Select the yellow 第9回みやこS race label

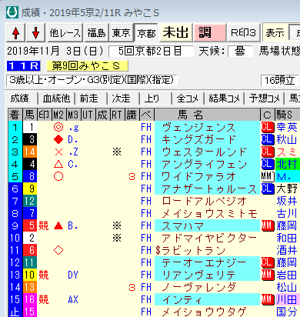[x=87, y=66]
